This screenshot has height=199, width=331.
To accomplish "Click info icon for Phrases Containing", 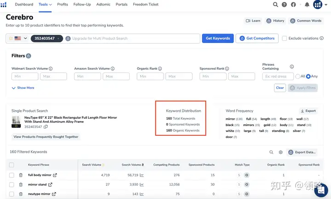I will tap(292, 66).
